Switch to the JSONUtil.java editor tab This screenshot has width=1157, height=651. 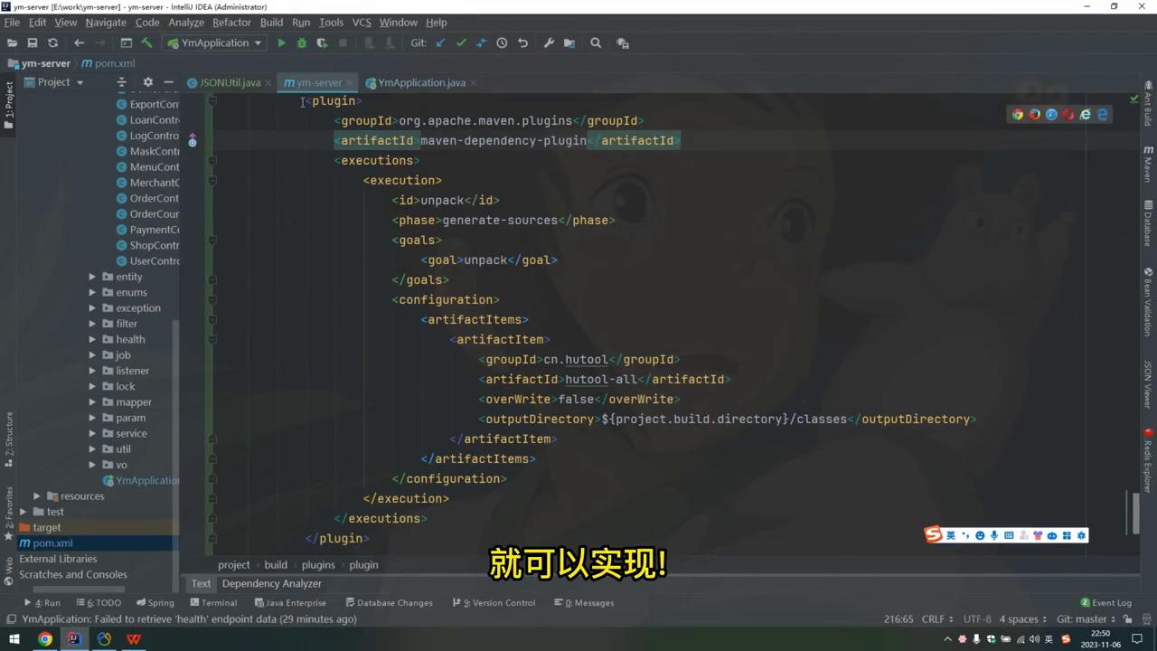[230, 82]
